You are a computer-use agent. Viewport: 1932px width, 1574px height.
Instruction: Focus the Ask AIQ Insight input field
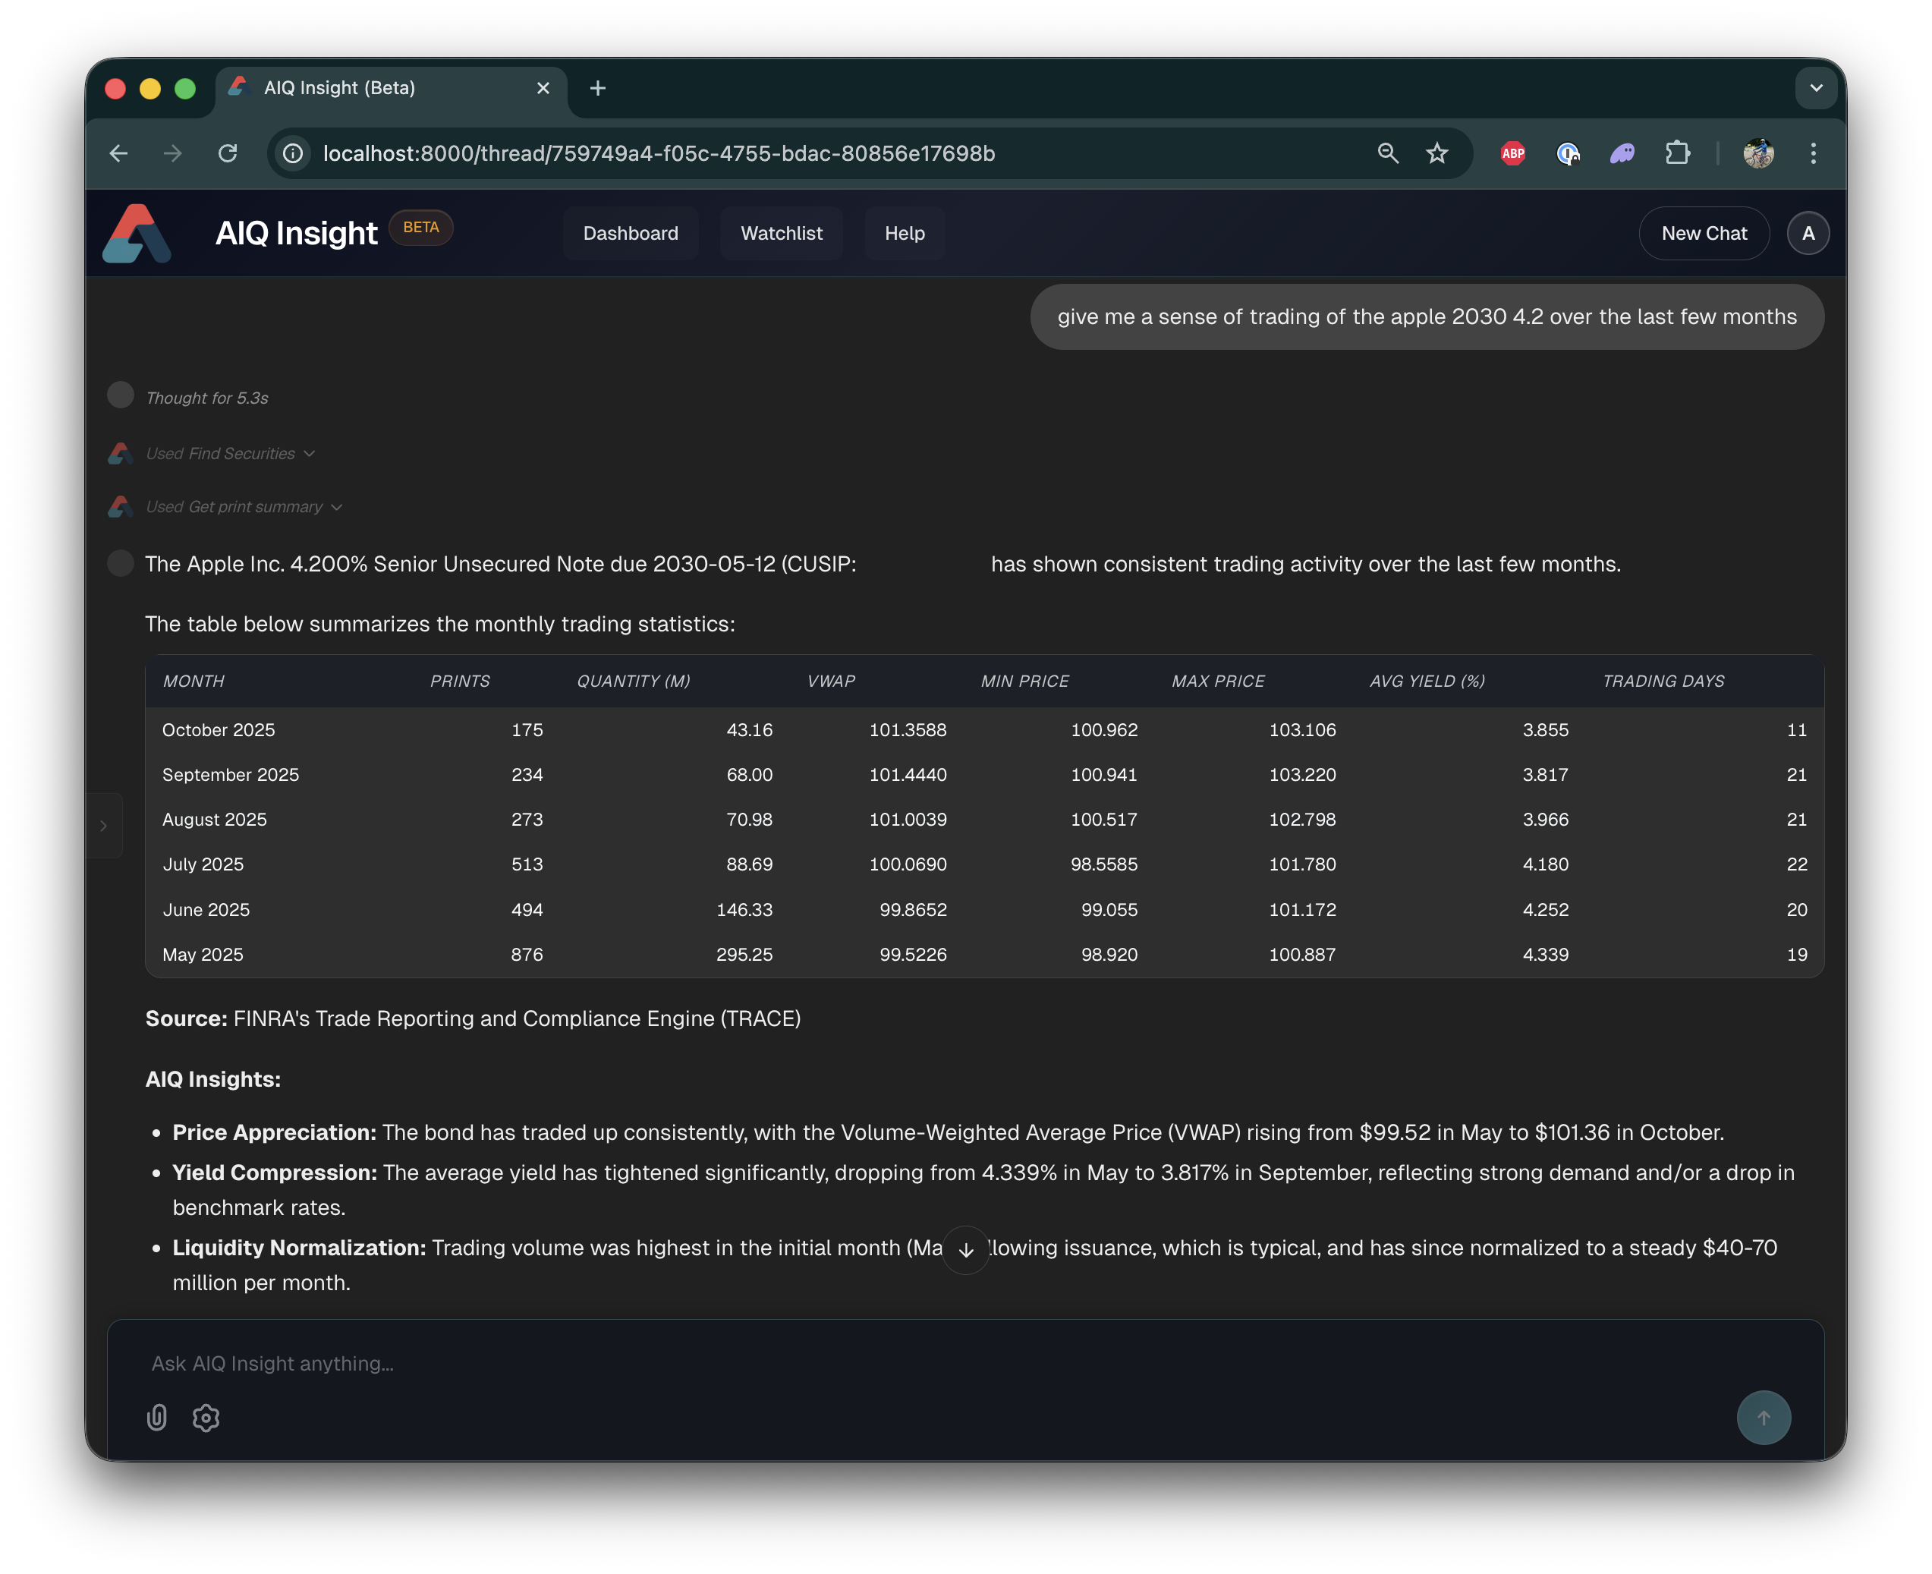[907, 1364]
